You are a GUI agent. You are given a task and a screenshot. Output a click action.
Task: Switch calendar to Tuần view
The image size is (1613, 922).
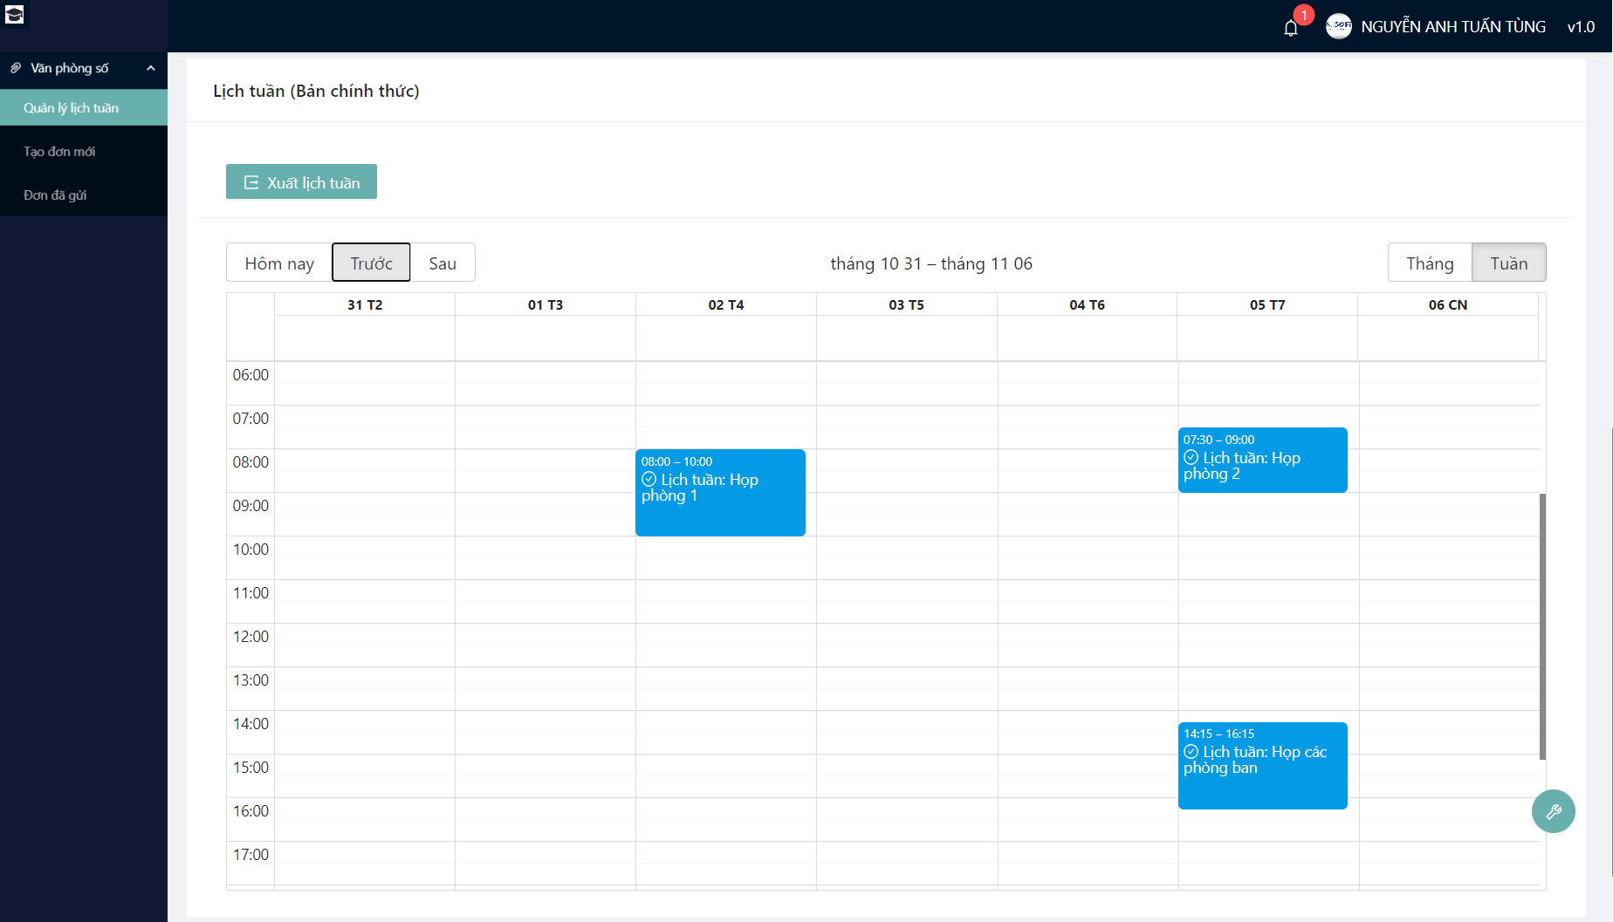[1508, 263]
